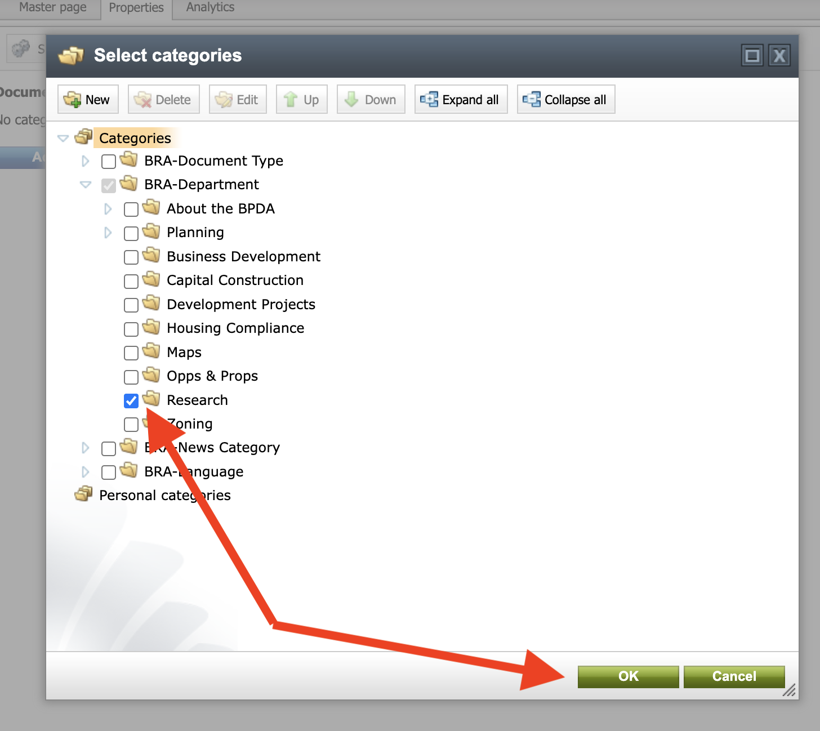Collapse the BRA-Department node
Viewport: 820px width, 731px height.
tap(86, 185)
